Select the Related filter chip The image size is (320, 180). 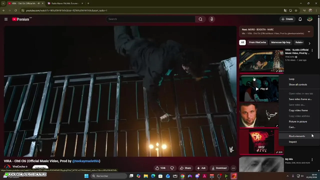point(299,42)
